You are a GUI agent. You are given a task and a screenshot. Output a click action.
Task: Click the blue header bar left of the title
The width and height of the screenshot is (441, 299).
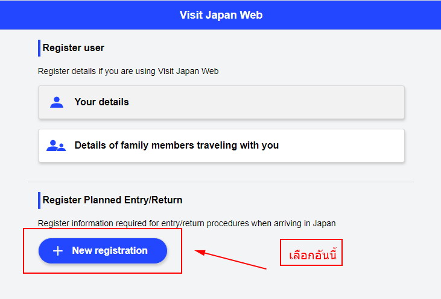[84, 15]
